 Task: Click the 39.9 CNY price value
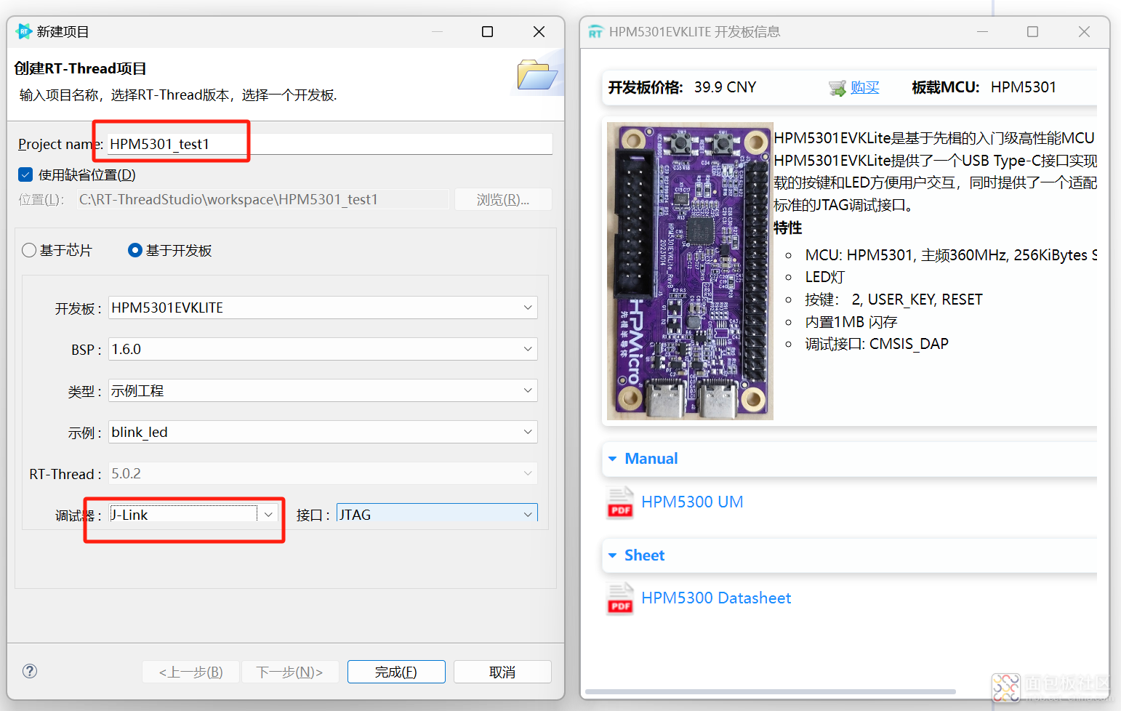point(725,87)
